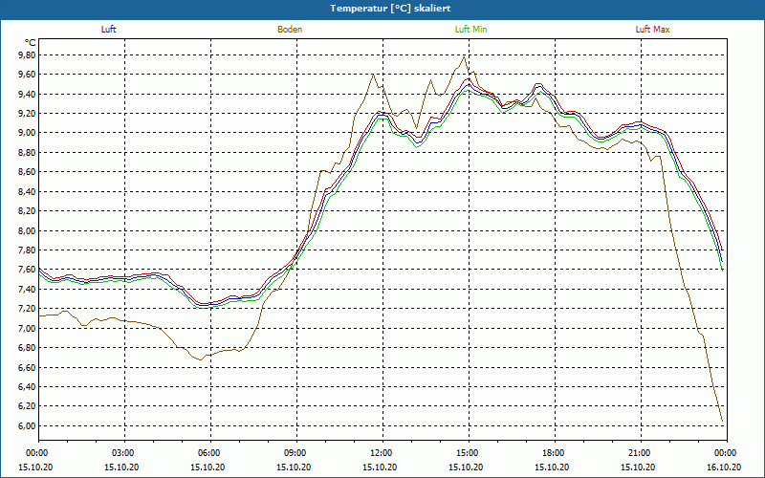Click the 18:00 time axis label
The width and height of the screenshot is (765, 478).
[555, 453]
